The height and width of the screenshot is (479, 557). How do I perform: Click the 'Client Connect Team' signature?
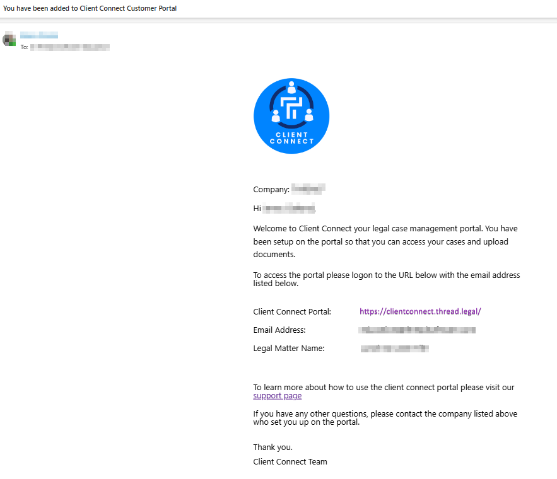click(x=290, y=461)
